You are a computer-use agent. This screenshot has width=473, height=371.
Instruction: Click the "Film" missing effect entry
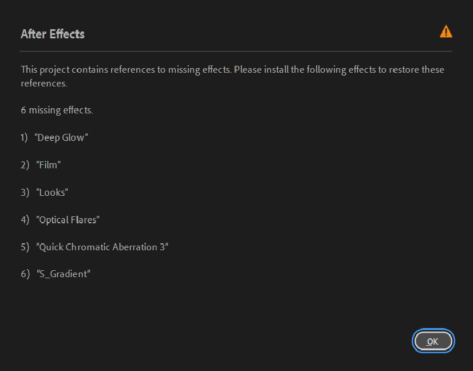49,165
